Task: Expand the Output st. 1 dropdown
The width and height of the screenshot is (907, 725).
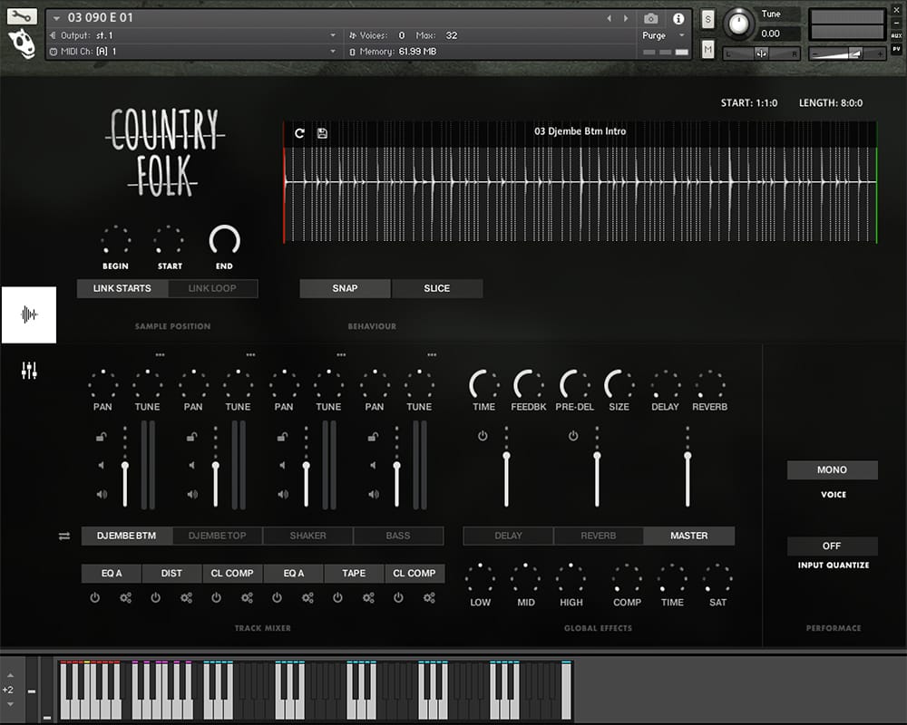Action: click(x=333, y=35)
